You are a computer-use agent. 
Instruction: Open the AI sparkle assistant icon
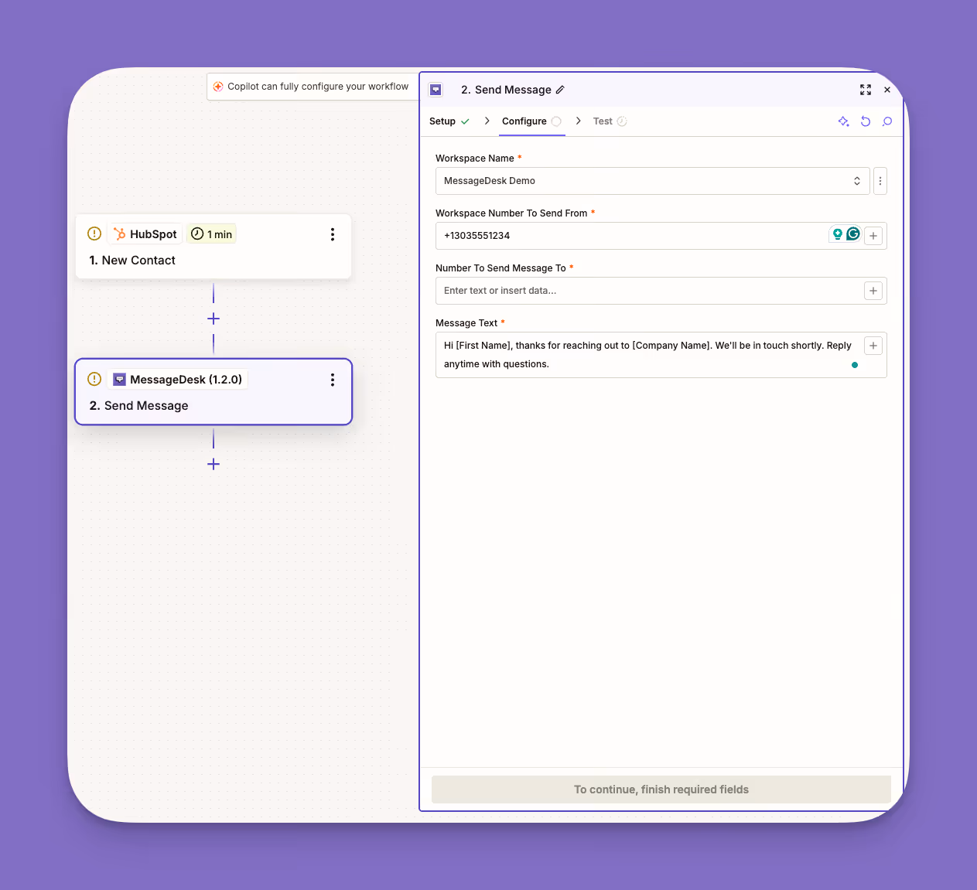(844, 121)
